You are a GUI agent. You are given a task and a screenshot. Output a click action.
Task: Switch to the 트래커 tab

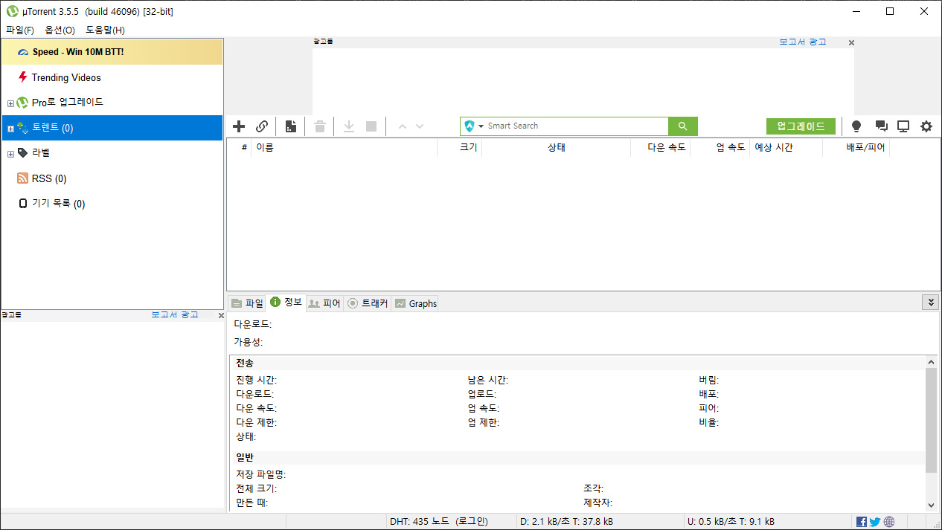(x=368, y=303)
